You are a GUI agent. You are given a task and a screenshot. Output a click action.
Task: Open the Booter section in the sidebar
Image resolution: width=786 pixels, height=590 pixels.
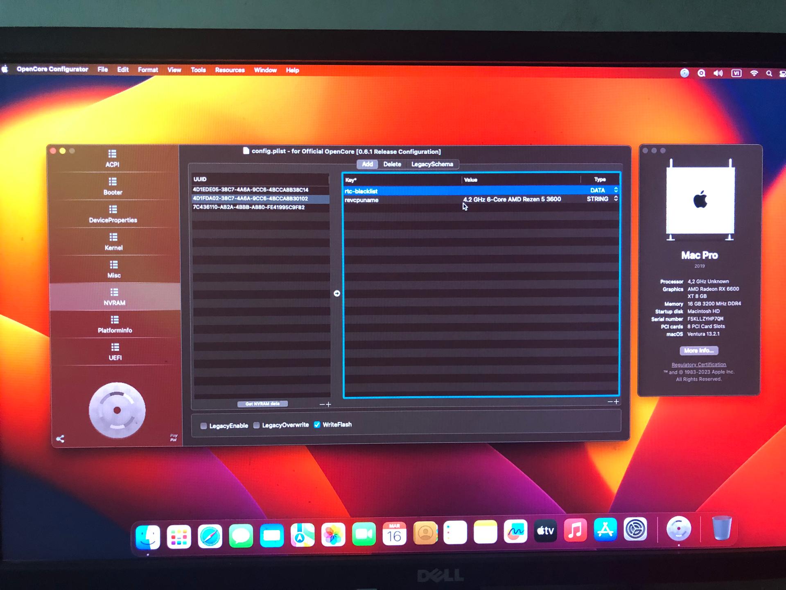click(x=113, y=186)
